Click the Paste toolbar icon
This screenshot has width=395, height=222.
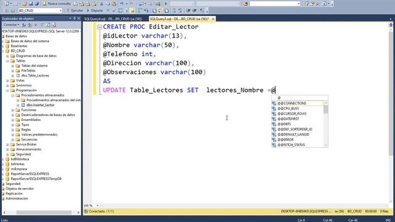click(114, 4)
